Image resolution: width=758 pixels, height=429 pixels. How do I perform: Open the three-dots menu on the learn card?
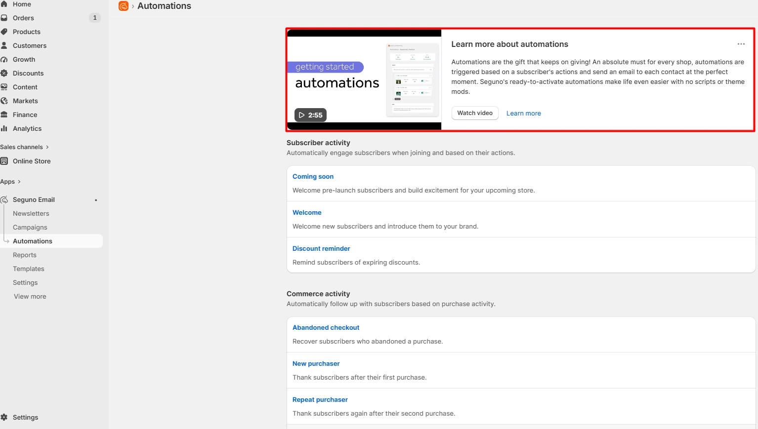741,44
